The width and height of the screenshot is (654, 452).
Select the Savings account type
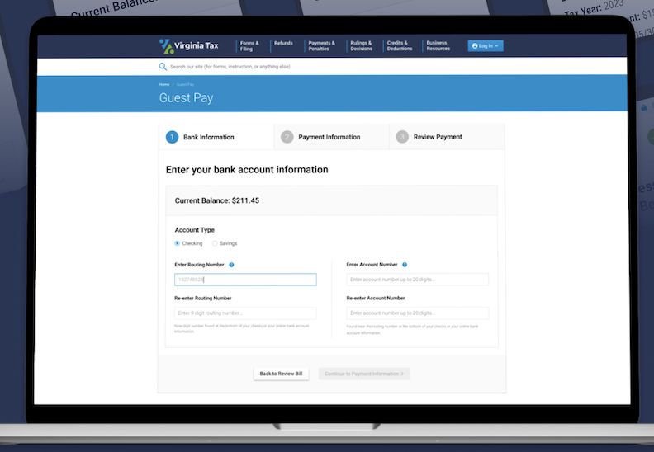pos(216,243)
